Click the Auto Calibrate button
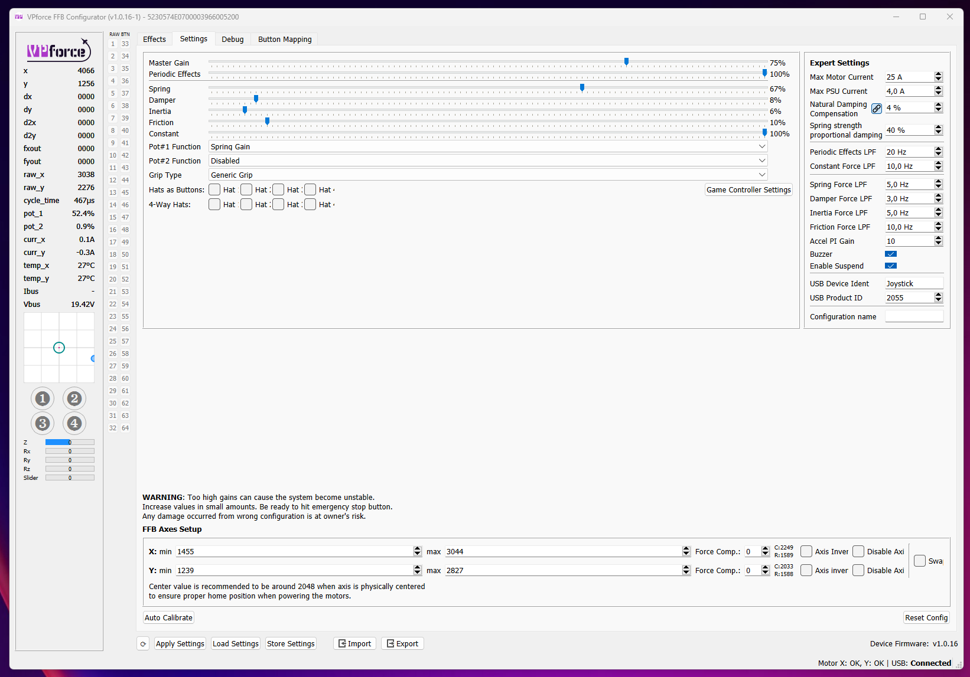This screenshot has width=970, height=677. pyautogui.click(x=168, y=617)
